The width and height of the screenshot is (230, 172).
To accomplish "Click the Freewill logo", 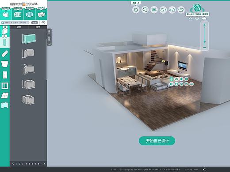I will pyautogui.click(x=24, y=4).
